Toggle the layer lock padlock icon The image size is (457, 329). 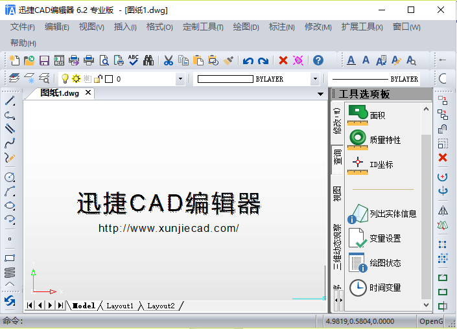tap(99, 78)
